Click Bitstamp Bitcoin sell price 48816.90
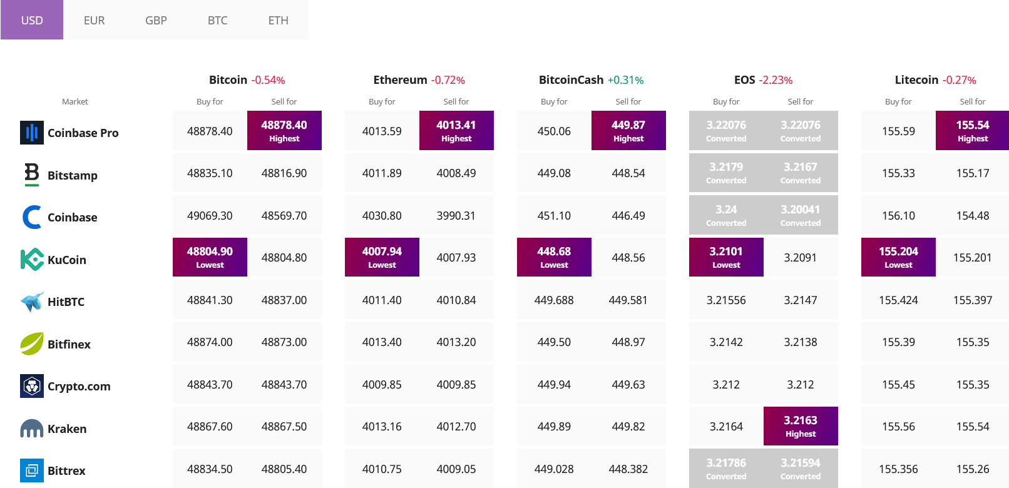 [284, 173]
